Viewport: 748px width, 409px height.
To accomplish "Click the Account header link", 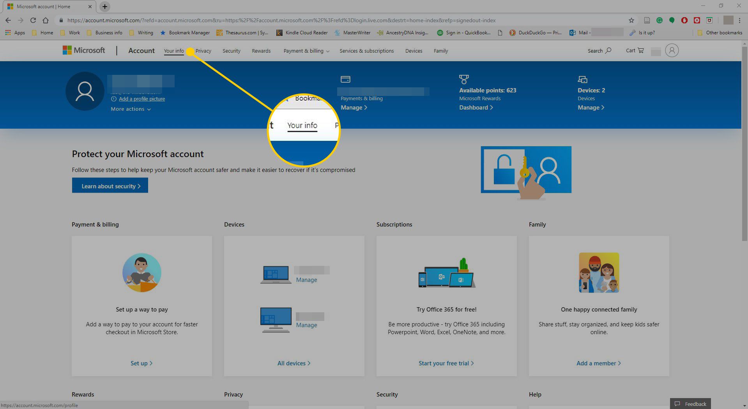I will point(141,51).
